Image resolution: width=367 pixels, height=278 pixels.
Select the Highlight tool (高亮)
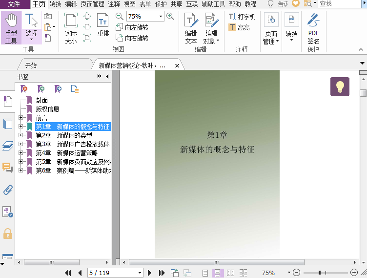239,27
